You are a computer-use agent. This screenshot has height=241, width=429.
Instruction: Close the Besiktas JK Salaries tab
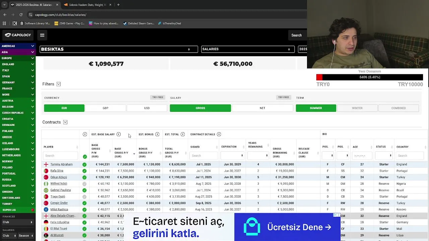pos(57,5)
